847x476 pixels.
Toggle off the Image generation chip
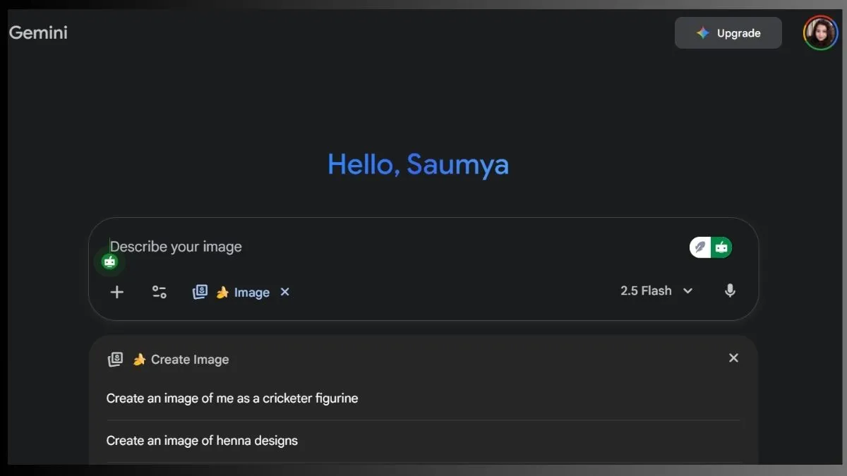point(284,291)
